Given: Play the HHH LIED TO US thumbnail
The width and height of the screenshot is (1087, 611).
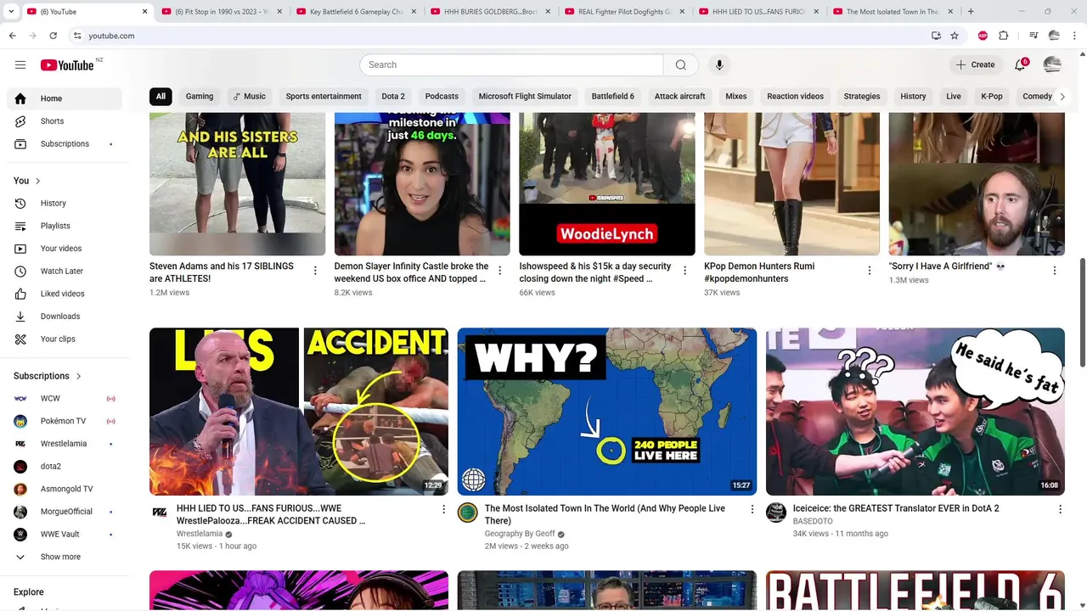Looking at the screenshot, I should point(299,412).
